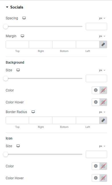Toggle linked values for Border Radius
Screen dimensions: 112x185
[103, 120]
